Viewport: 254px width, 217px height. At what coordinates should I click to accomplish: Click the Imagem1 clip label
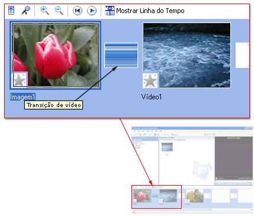click(22, 97)
